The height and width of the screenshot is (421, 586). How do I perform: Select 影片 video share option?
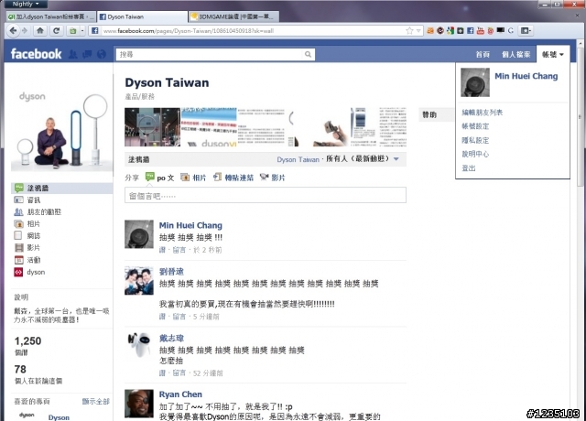pyautogui.click(x=273, y=178)
